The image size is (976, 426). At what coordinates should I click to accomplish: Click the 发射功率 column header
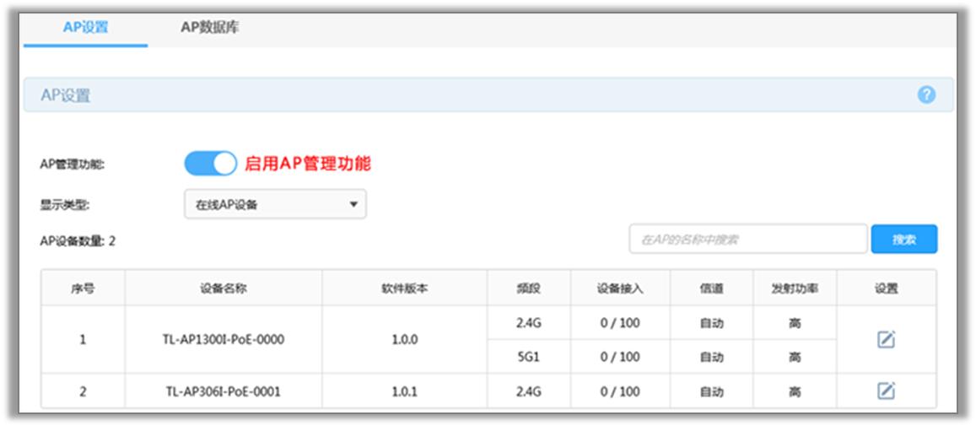(795, 288)
